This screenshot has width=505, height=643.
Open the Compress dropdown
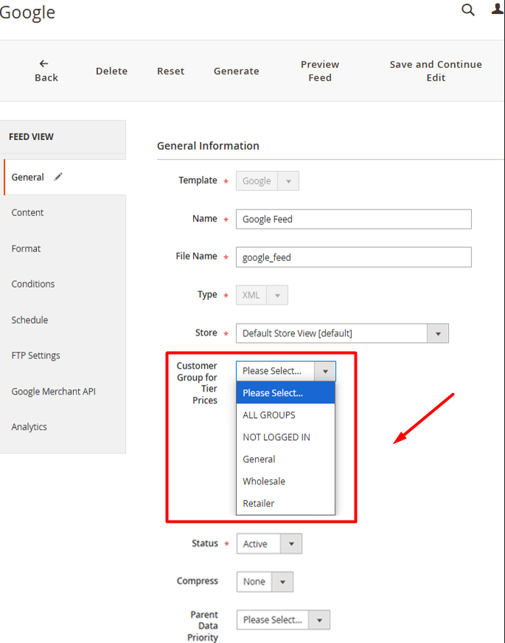265,582
